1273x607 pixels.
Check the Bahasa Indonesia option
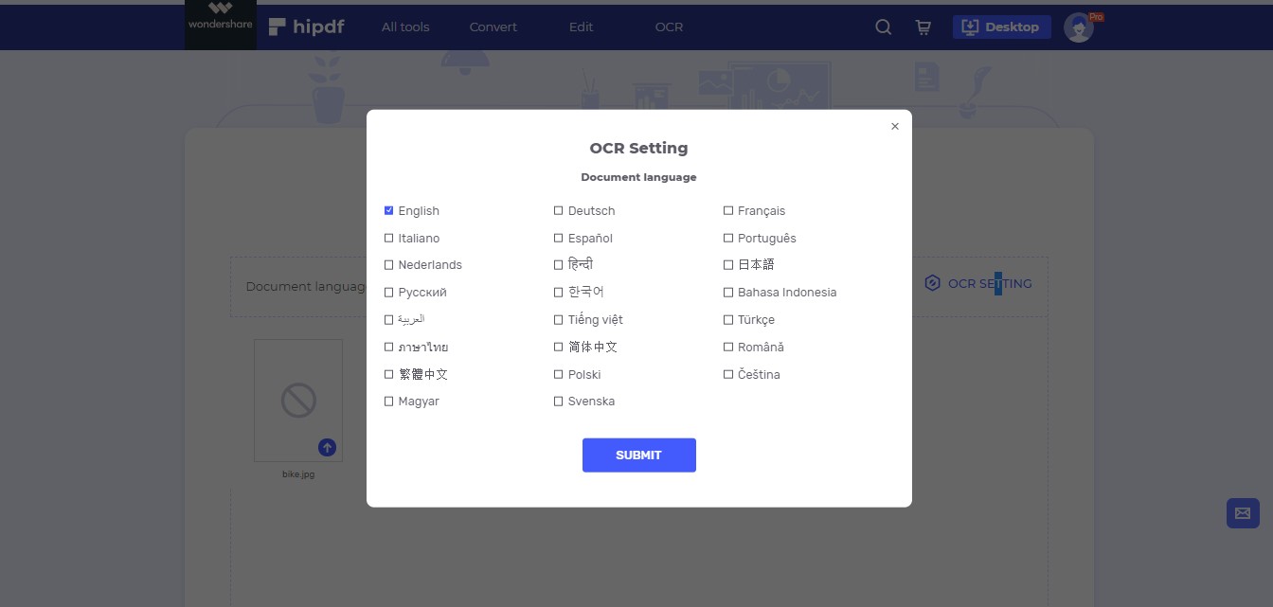pyautogui.click(x=728, y=293)
